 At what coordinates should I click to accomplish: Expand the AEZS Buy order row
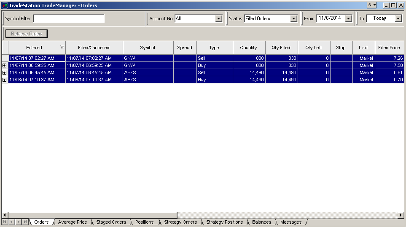pos(5,80)
